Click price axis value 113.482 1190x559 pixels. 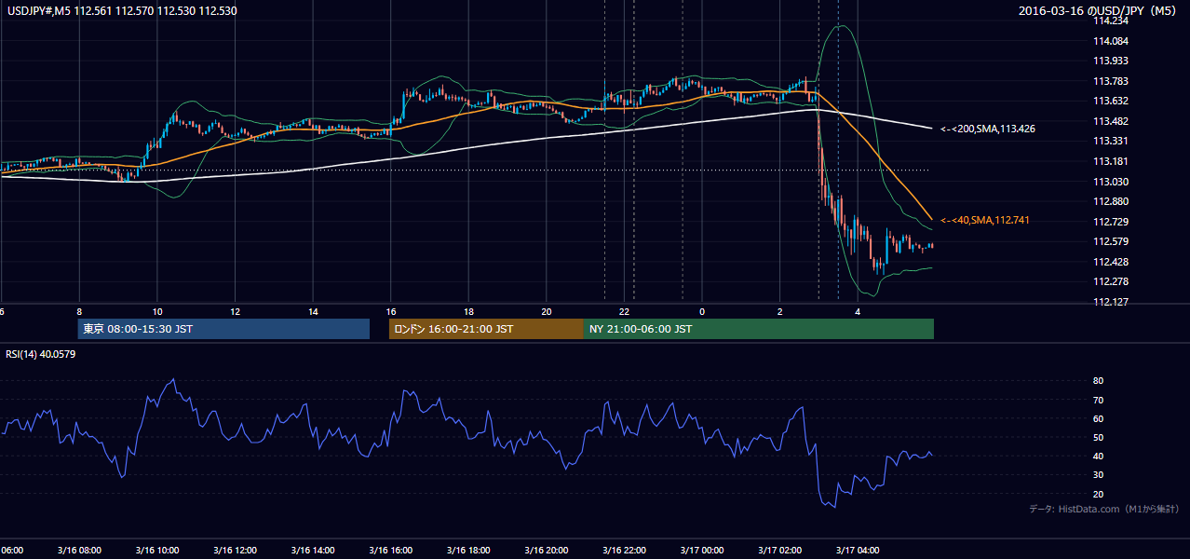click(x=1111, y=122)
